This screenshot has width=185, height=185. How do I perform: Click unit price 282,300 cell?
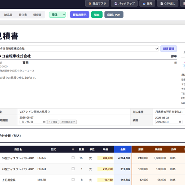pyautogui.click(x=105, y=158)
